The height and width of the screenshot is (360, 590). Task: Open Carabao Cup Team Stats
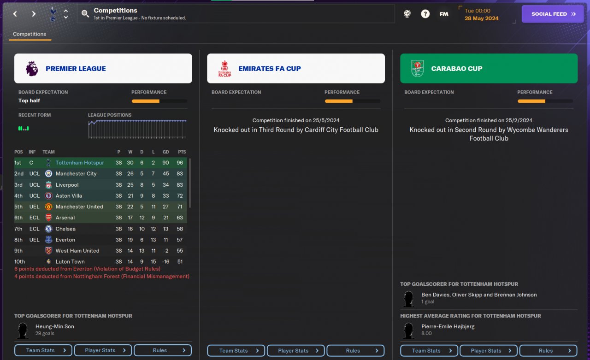(x=429, y=351)
